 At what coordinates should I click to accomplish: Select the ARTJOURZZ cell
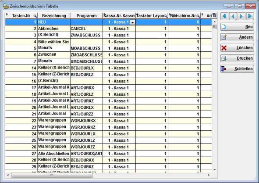(x=86, y=114)
